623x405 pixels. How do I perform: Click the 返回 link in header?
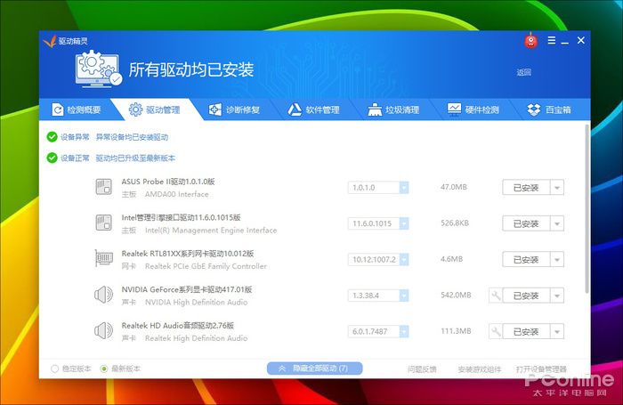click(523, 72)
